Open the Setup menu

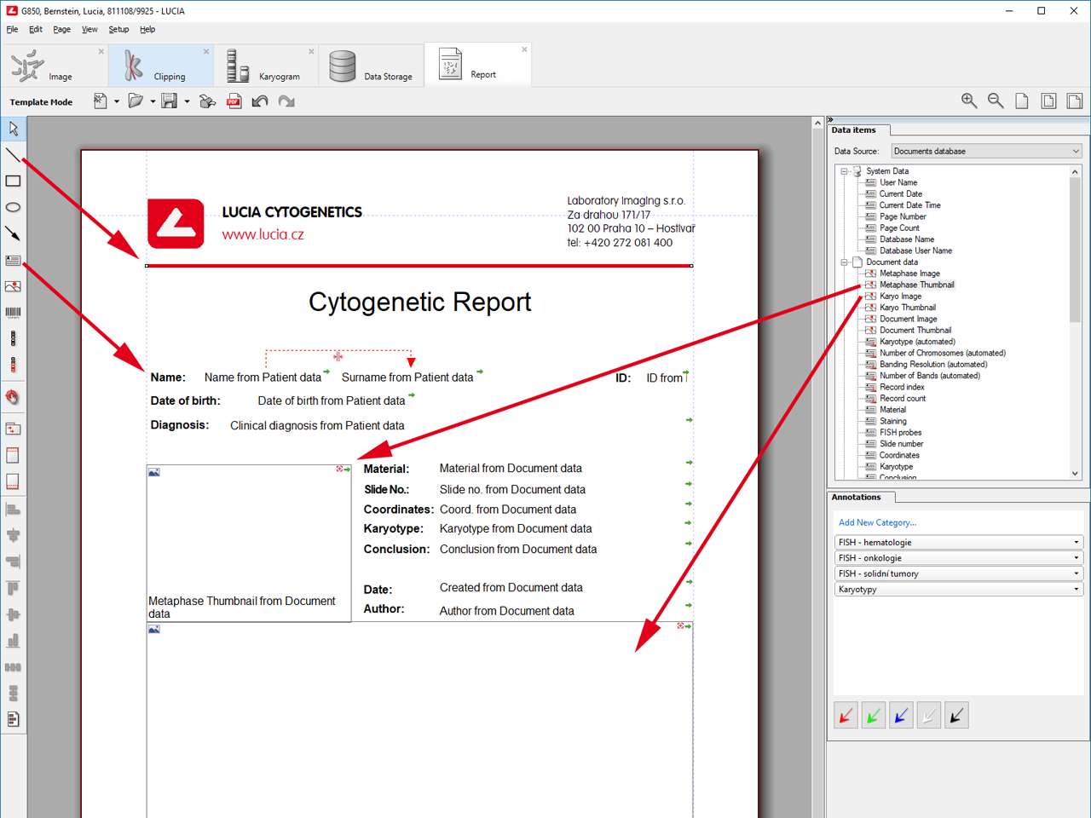coord(118,29)
